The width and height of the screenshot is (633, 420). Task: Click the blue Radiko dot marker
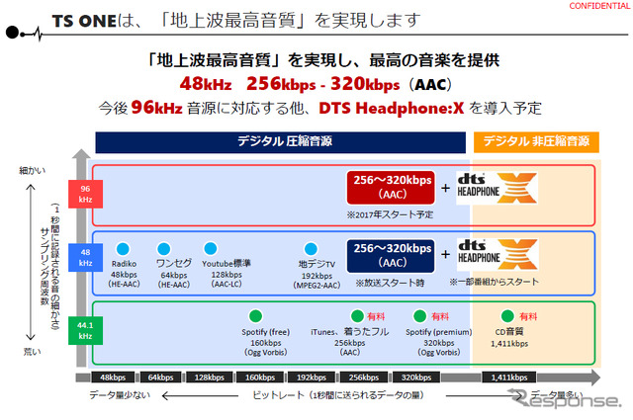coord(123,249)
